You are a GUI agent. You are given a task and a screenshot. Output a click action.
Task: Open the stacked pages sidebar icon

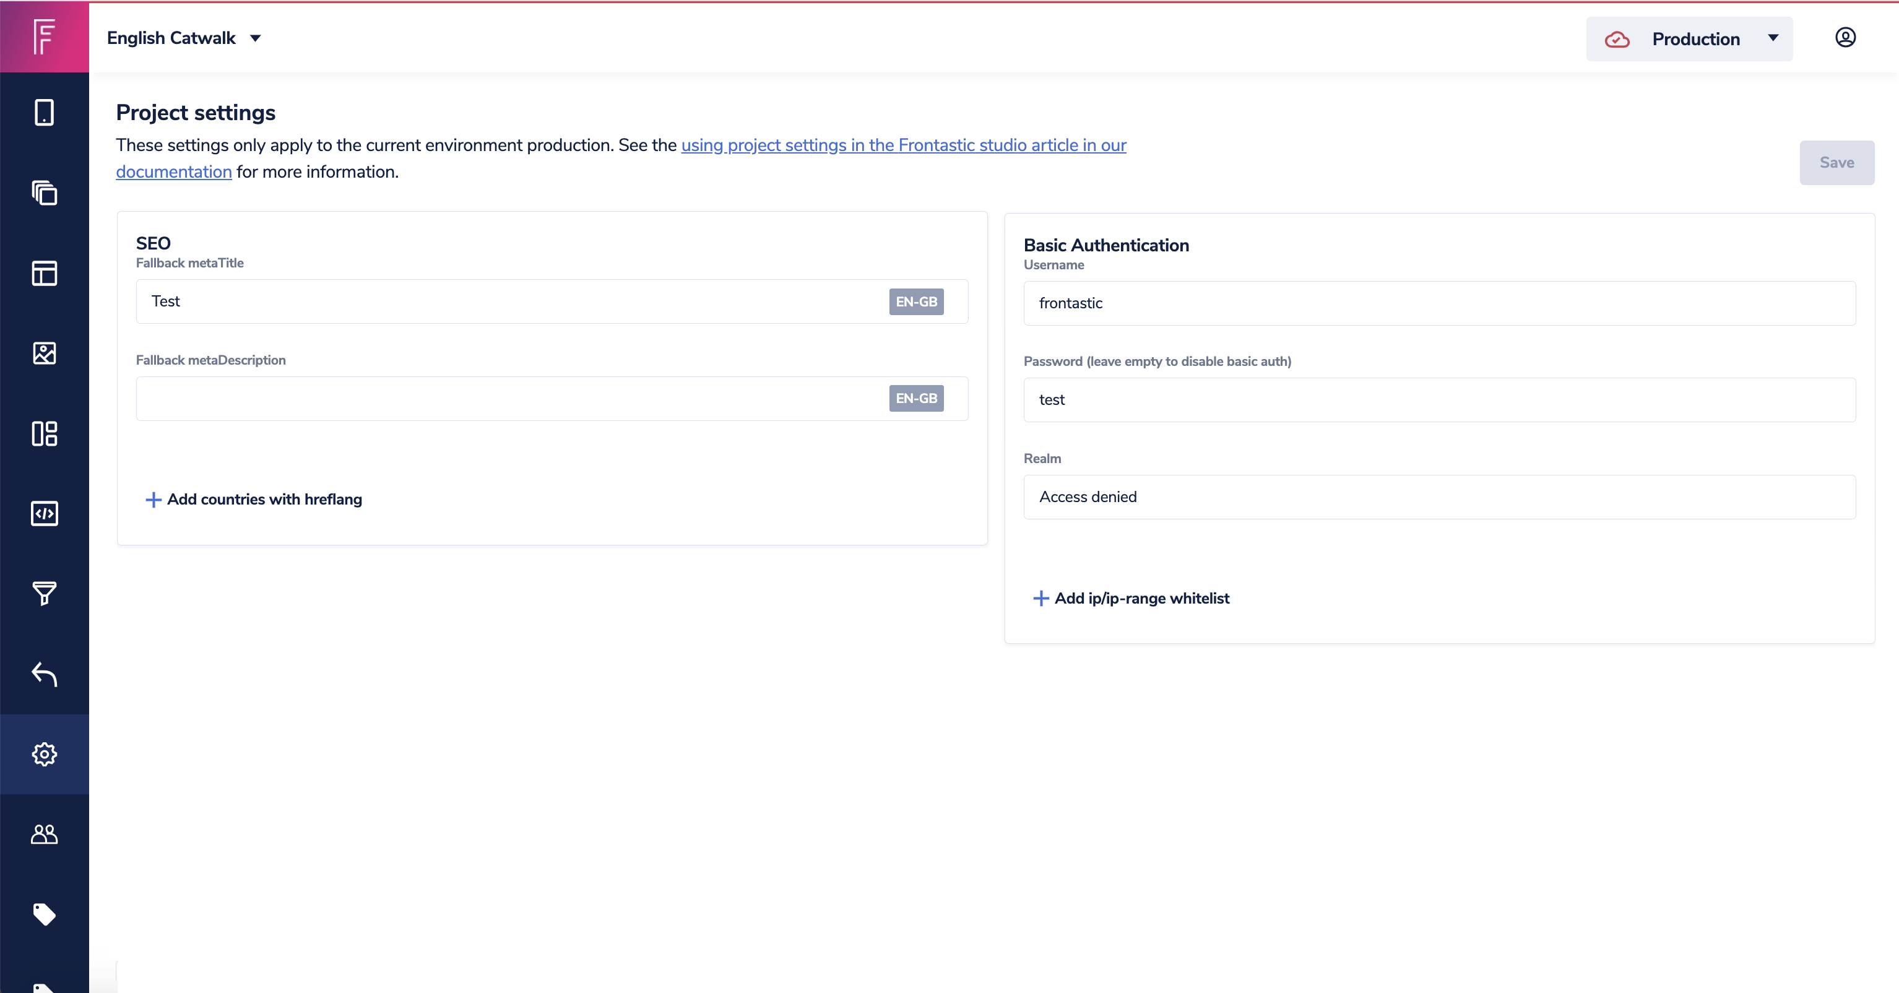tap(44, 193)
